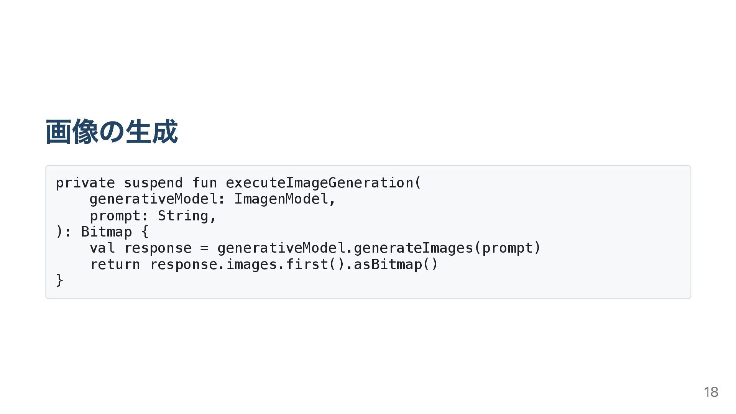Viewport: 736px width, 414px height.
Task: Click the 'suspend' keyword in the code
Action: pyautogui.click(x=153, y=183)
